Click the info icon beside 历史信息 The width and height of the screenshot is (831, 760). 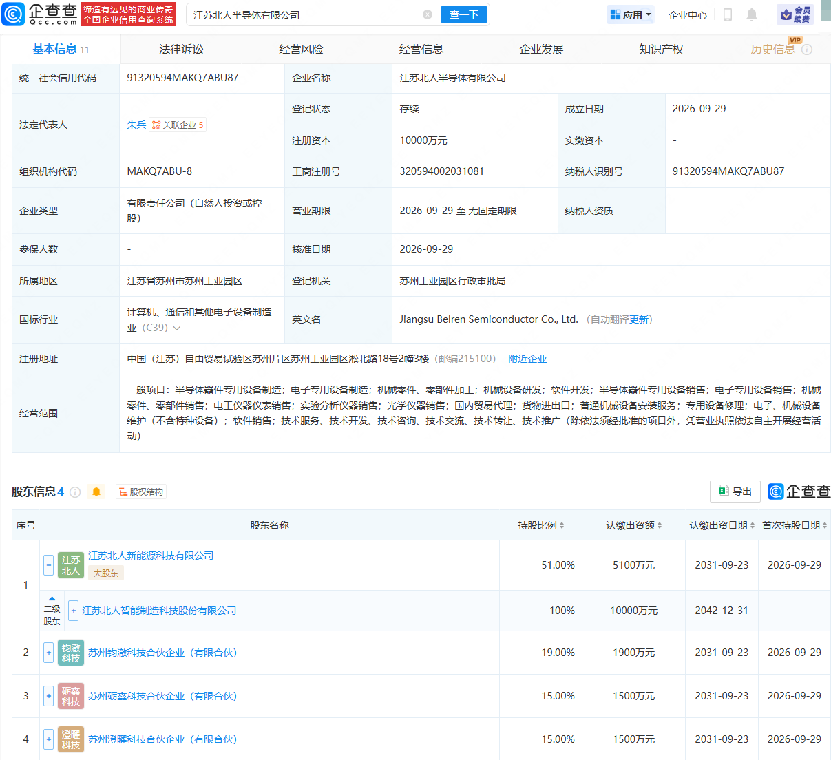tap(807, 50)
